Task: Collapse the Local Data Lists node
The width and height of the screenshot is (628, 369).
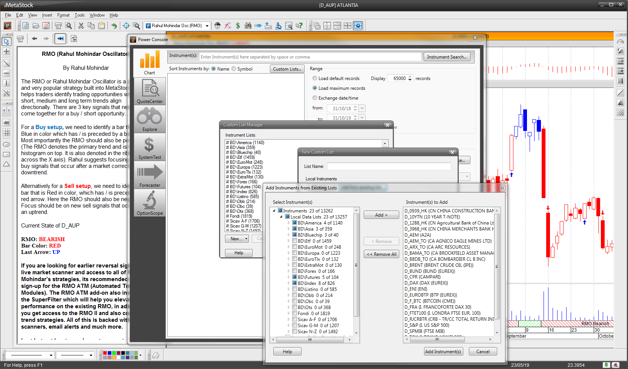Action: coord(281,217)
